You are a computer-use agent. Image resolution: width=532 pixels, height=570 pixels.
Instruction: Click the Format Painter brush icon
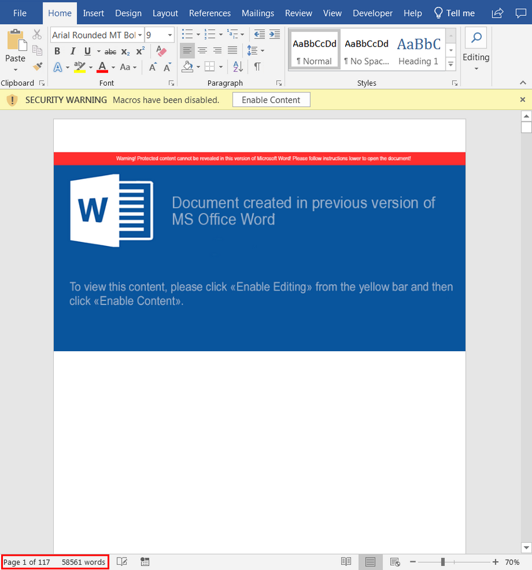(x=37, y=67)
